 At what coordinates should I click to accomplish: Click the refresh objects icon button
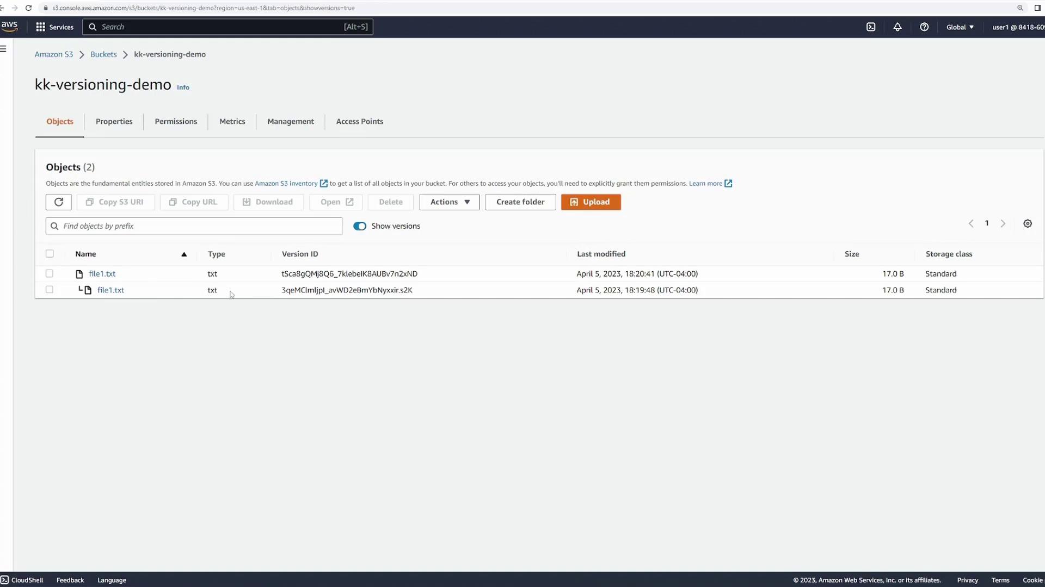(59, 202)
